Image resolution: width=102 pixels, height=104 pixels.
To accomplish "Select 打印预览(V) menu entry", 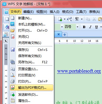I will (x=32, y=75).
